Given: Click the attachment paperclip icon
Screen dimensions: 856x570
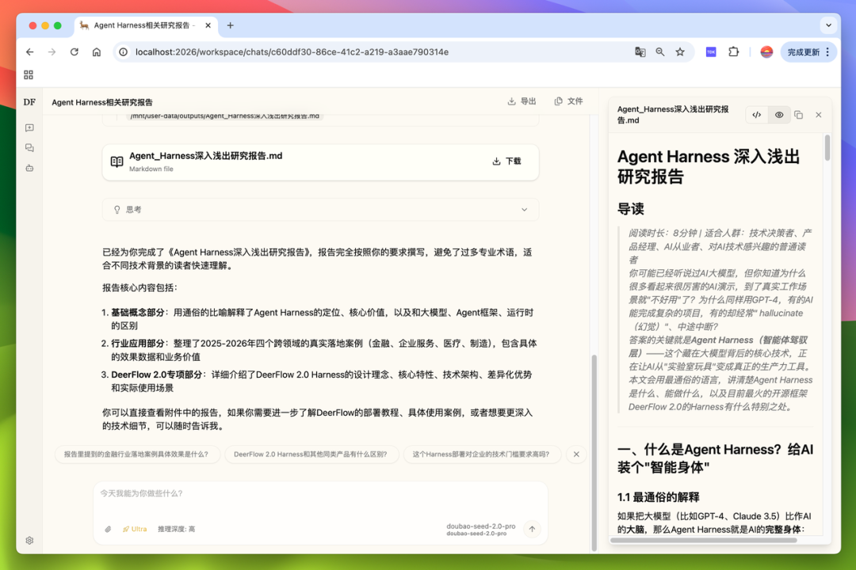Looking at the screenshot, I should coord(108,529).
